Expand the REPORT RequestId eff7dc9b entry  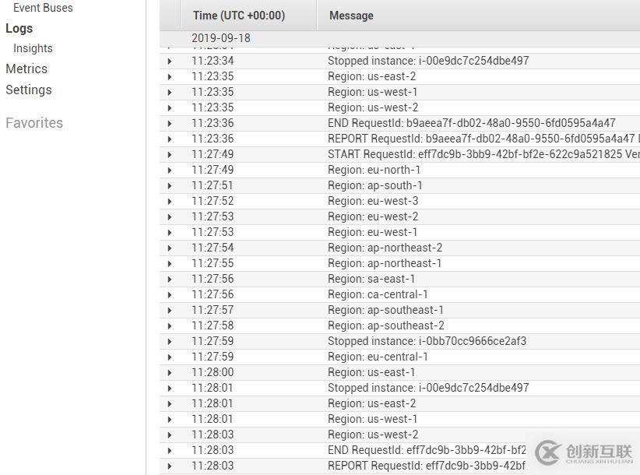click(x=170, y=466)
